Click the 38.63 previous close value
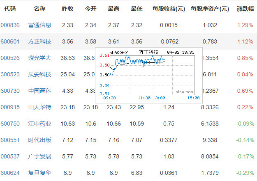 coord(67,58)
